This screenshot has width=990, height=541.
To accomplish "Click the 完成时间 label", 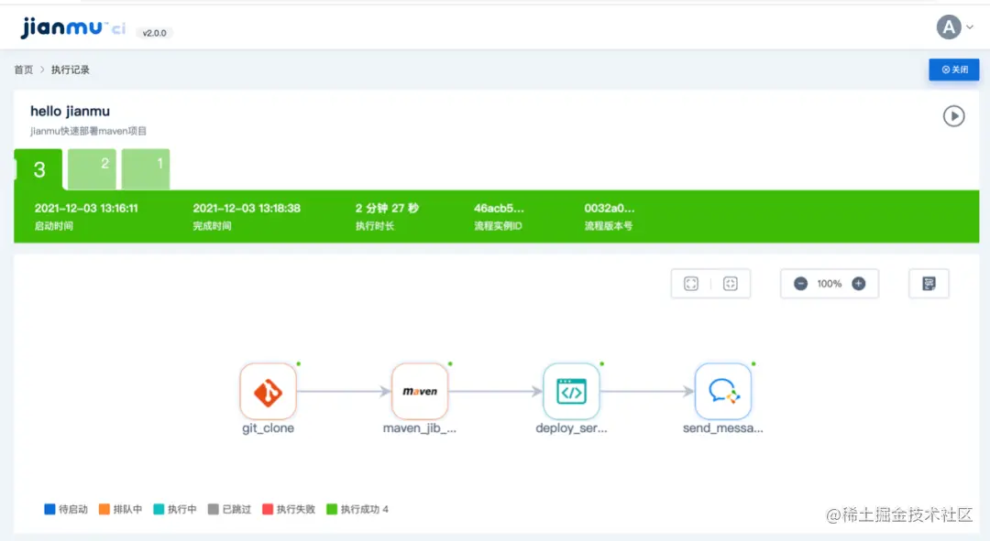I will (x=212, y=226).
